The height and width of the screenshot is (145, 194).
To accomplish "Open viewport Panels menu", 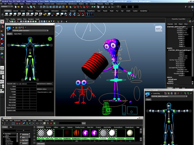I will (x=37, y=19).
